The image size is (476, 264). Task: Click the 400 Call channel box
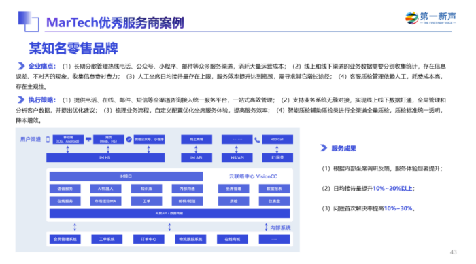[277, 139]
